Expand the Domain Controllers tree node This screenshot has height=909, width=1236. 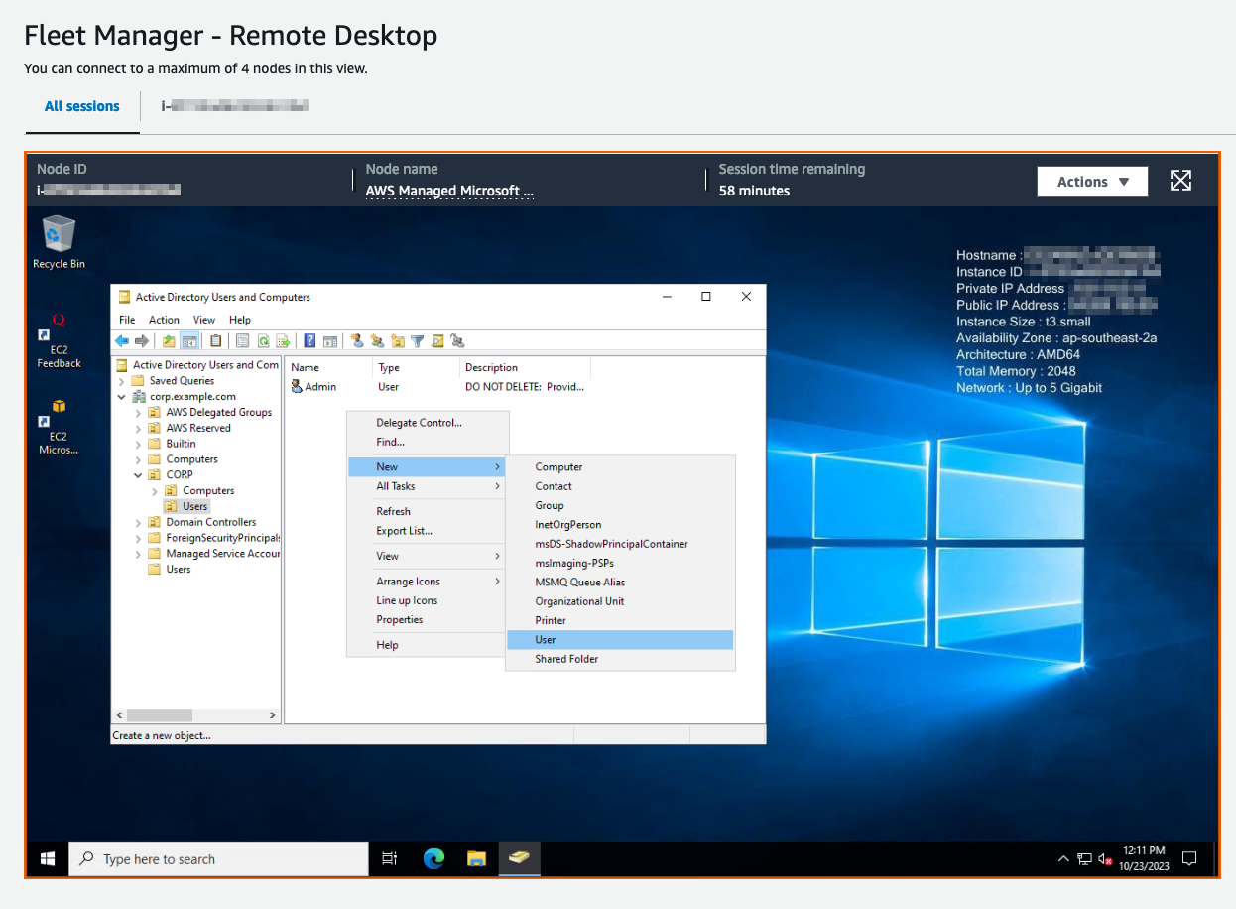(x=138, y=521)
